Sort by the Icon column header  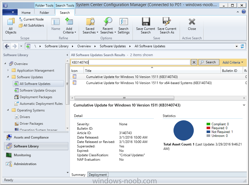(x=77, y=71)
